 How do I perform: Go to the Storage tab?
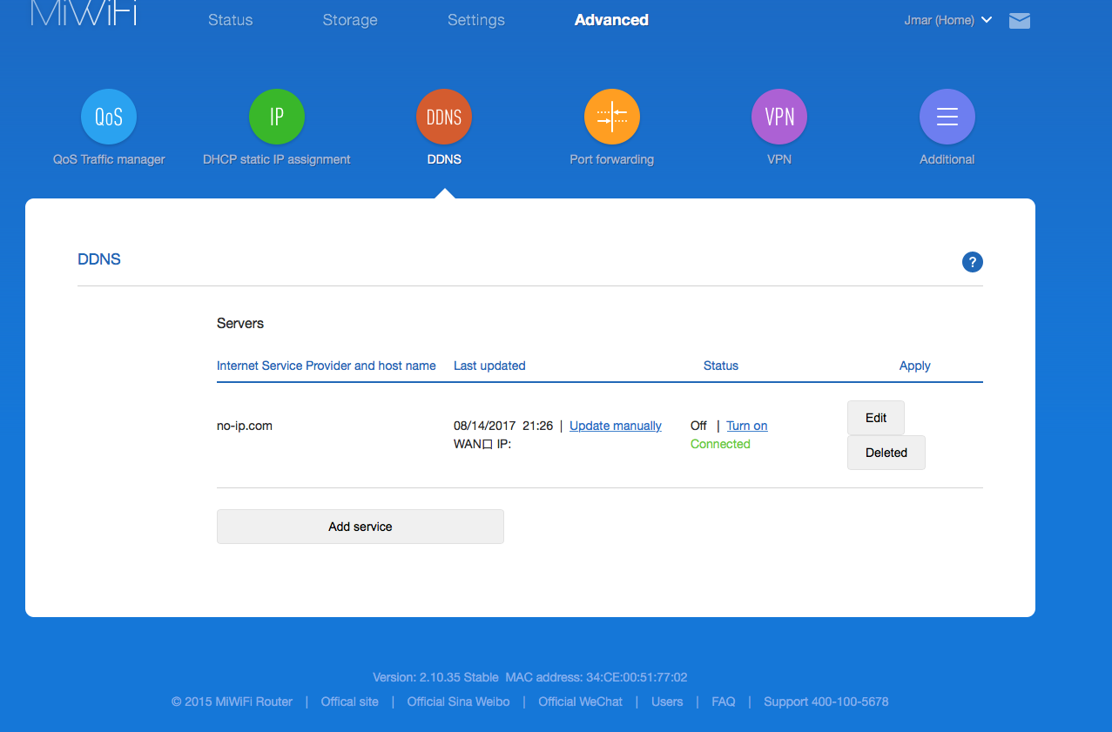click(x=349, y=20)
